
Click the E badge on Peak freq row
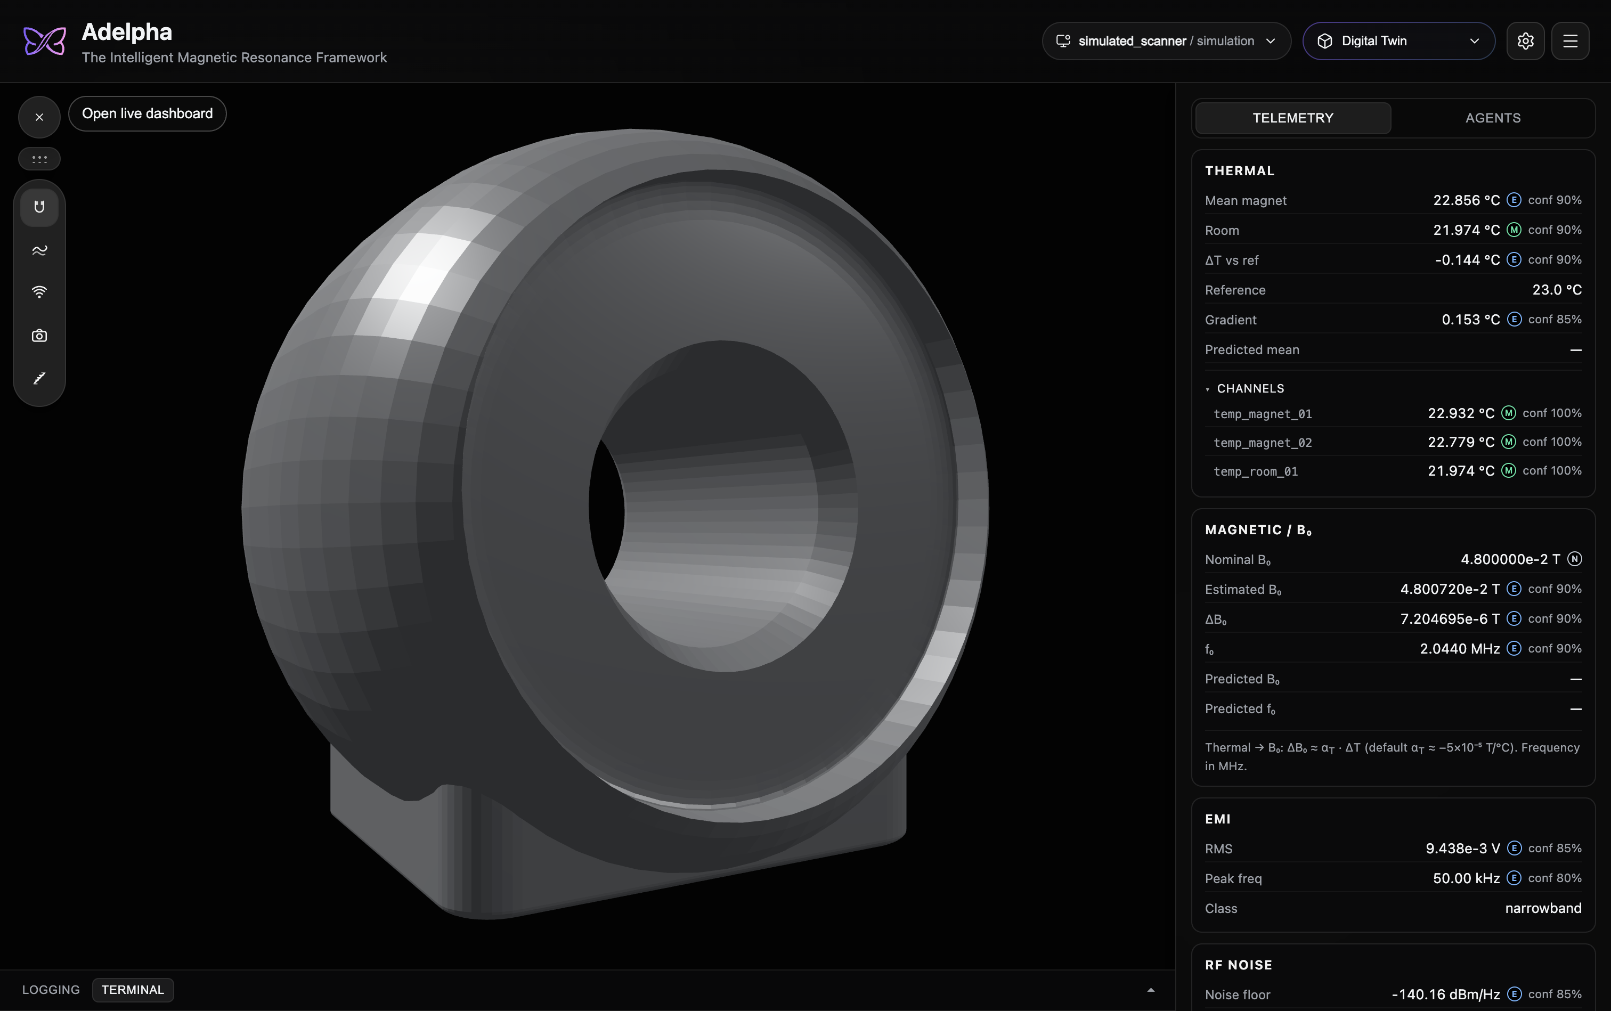[x=1514, y=878]
